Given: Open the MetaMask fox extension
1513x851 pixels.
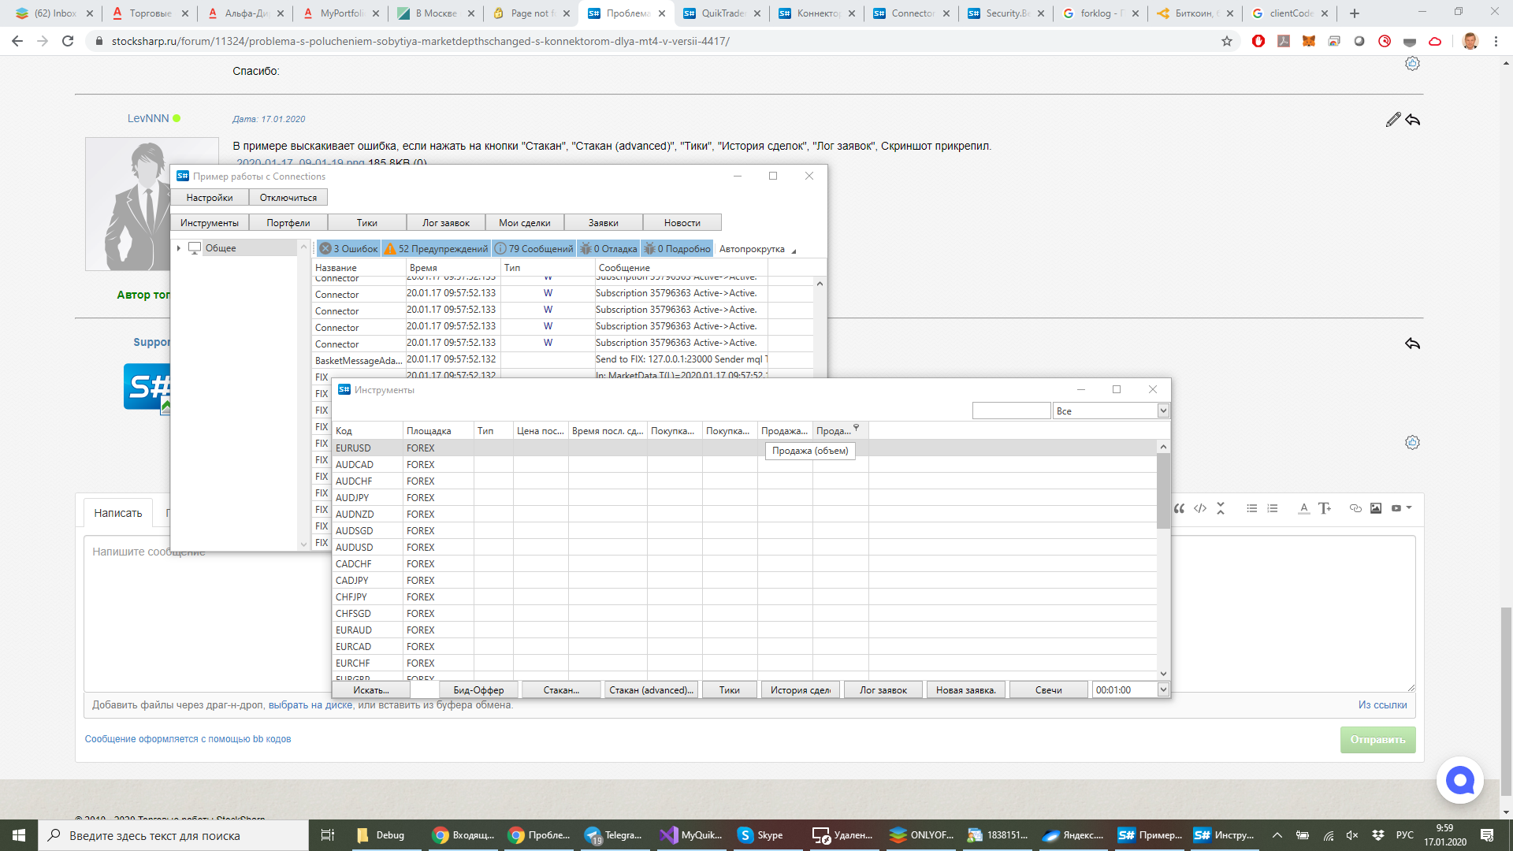Looking at the screenshot, I should [x=1309, y=41].
